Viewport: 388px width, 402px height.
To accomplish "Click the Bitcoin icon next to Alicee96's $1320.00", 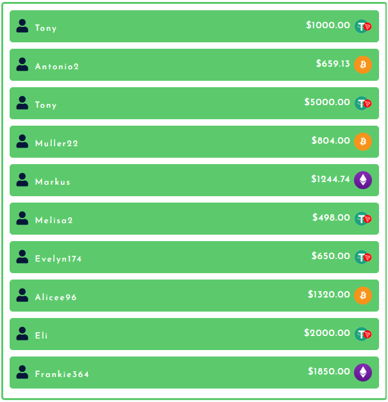I will [x=363, y=296].
